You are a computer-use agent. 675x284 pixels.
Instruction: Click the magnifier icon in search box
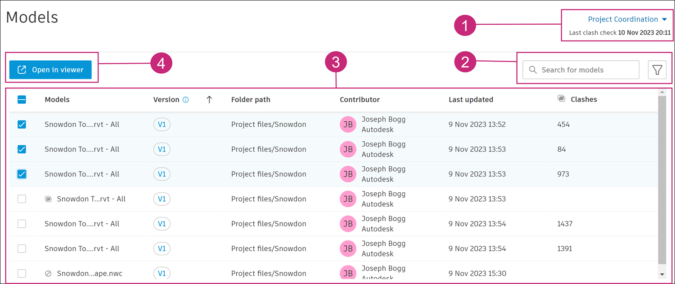[x=533, y=70]
